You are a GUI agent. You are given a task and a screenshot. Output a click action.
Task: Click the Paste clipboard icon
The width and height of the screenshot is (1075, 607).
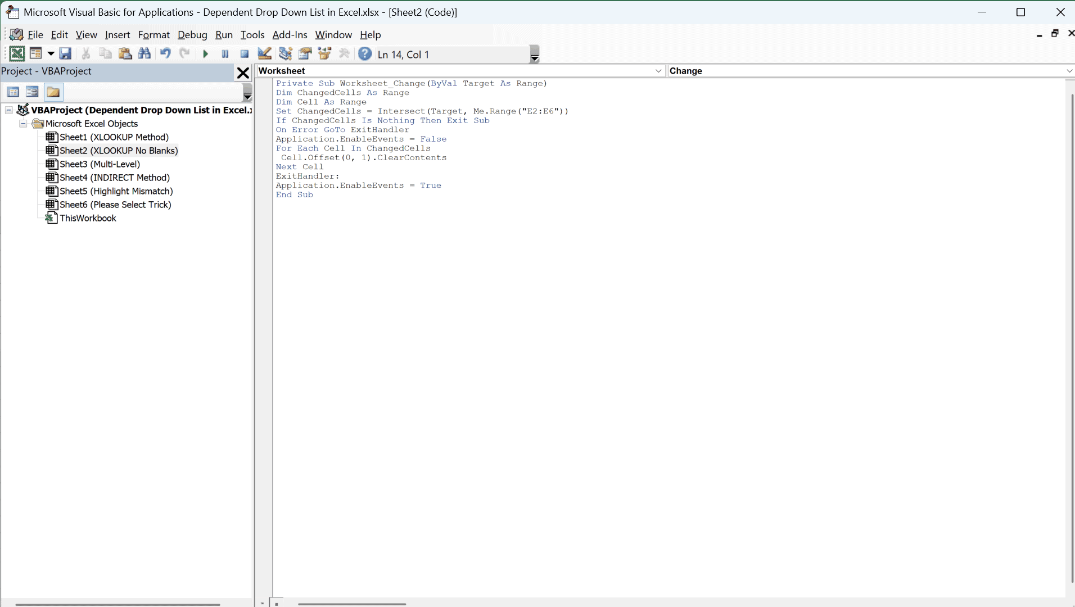[125, 54]
